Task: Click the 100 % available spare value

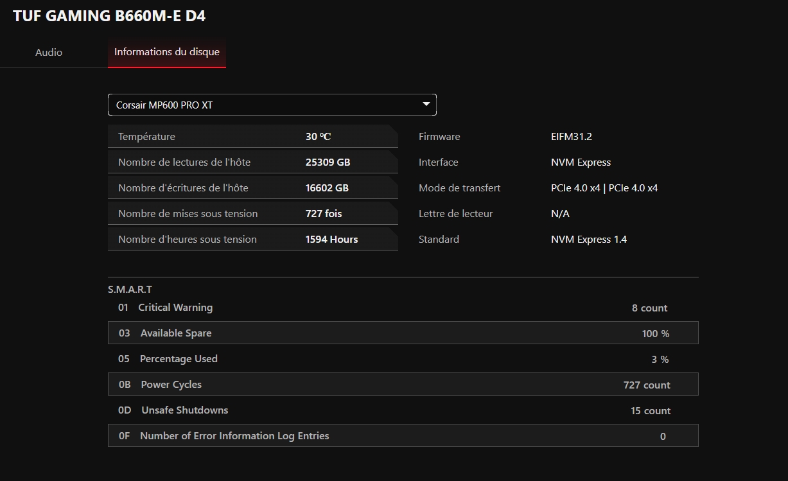Action: tap(656, 333)
